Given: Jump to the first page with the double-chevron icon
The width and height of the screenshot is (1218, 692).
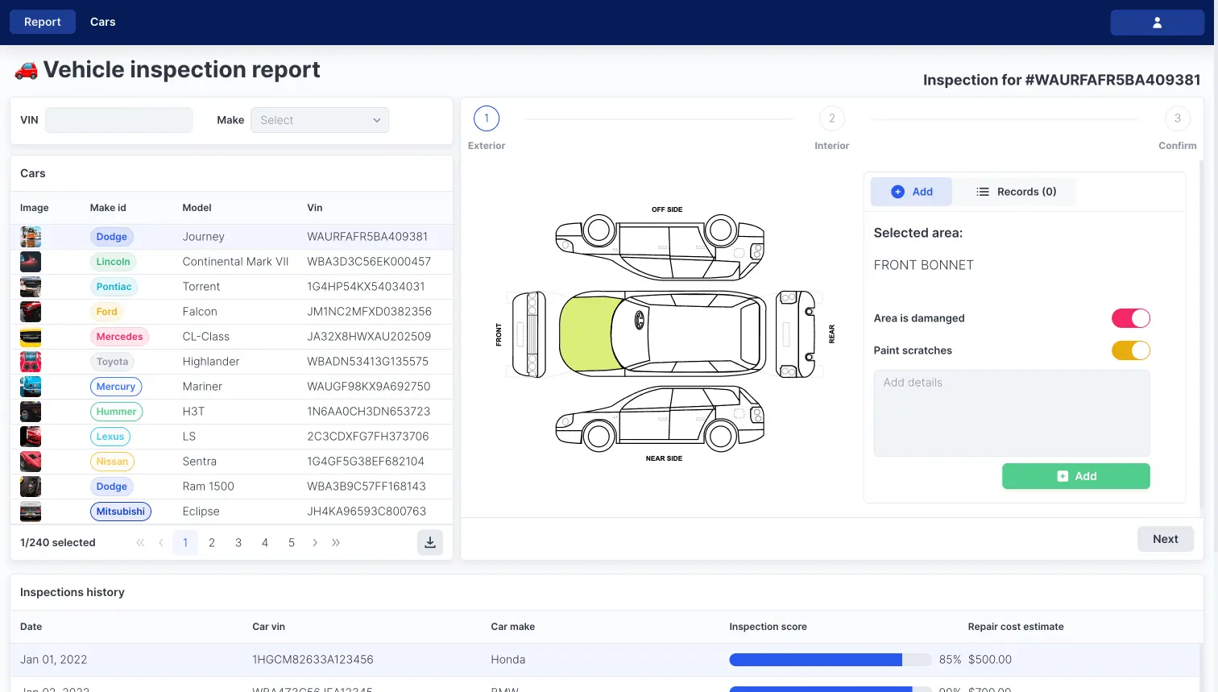Looking at the screenshot, I should 139,542.
